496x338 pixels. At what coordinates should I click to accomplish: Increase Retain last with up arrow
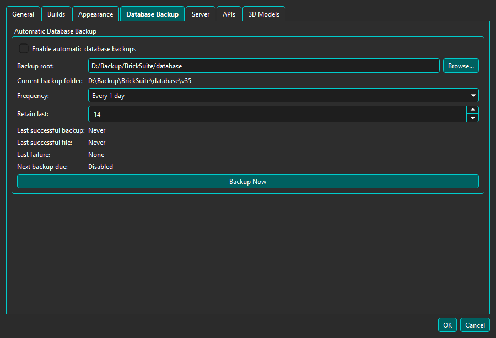click(473, 110)
